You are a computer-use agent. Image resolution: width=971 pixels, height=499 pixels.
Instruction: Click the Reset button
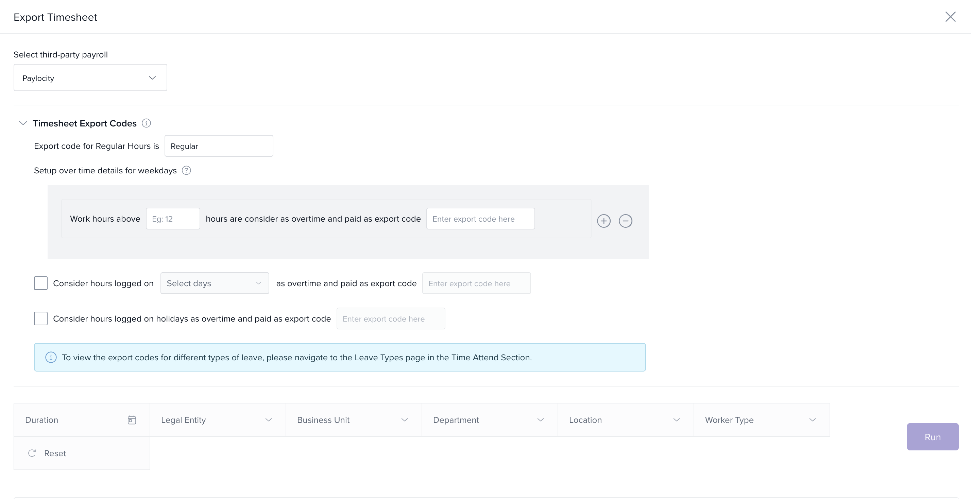pyautogui.click(x=55, y=453)
